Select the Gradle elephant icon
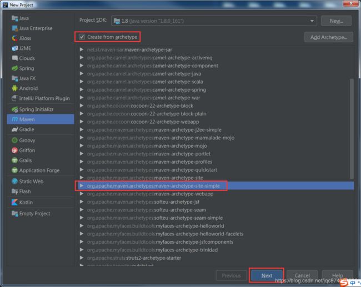The image size is (361, 287). pos(15,129)
